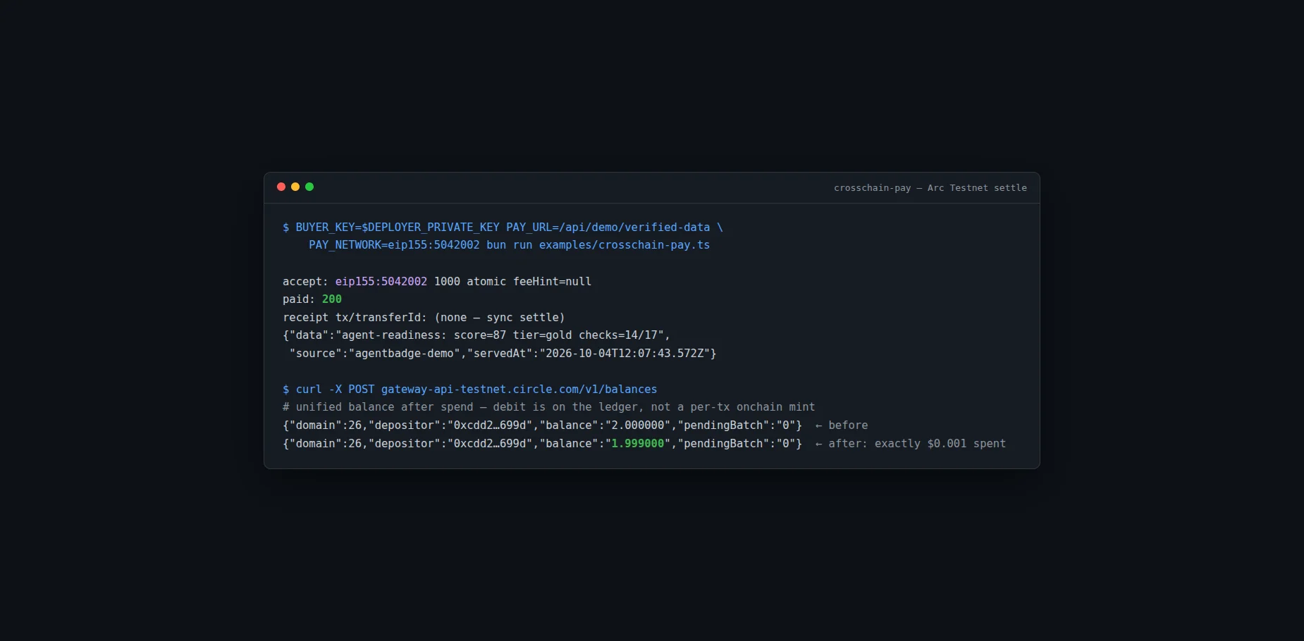Click the balance value "2.000000"
Image resolution: width=1304 pixels, height=641 pixels.
637,425
